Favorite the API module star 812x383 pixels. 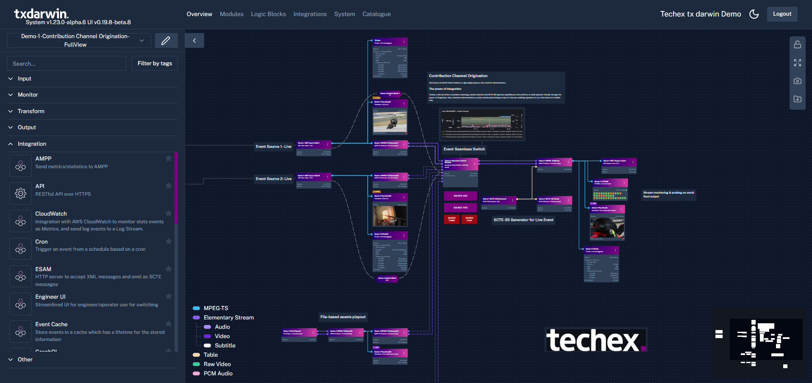[x=169, y=186]
